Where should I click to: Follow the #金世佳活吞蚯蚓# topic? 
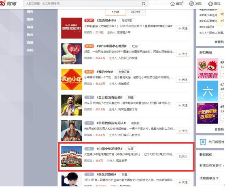(183, 105)
